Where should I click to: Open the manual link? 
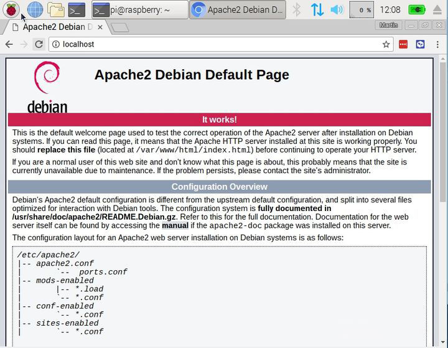tap(175, 225)
